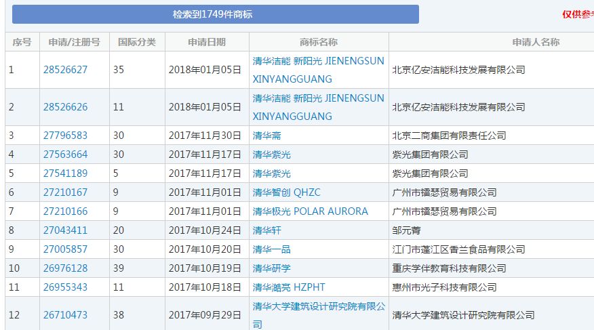Click date 2017年10月20日
594x330 pixels.
pos(205,249)
